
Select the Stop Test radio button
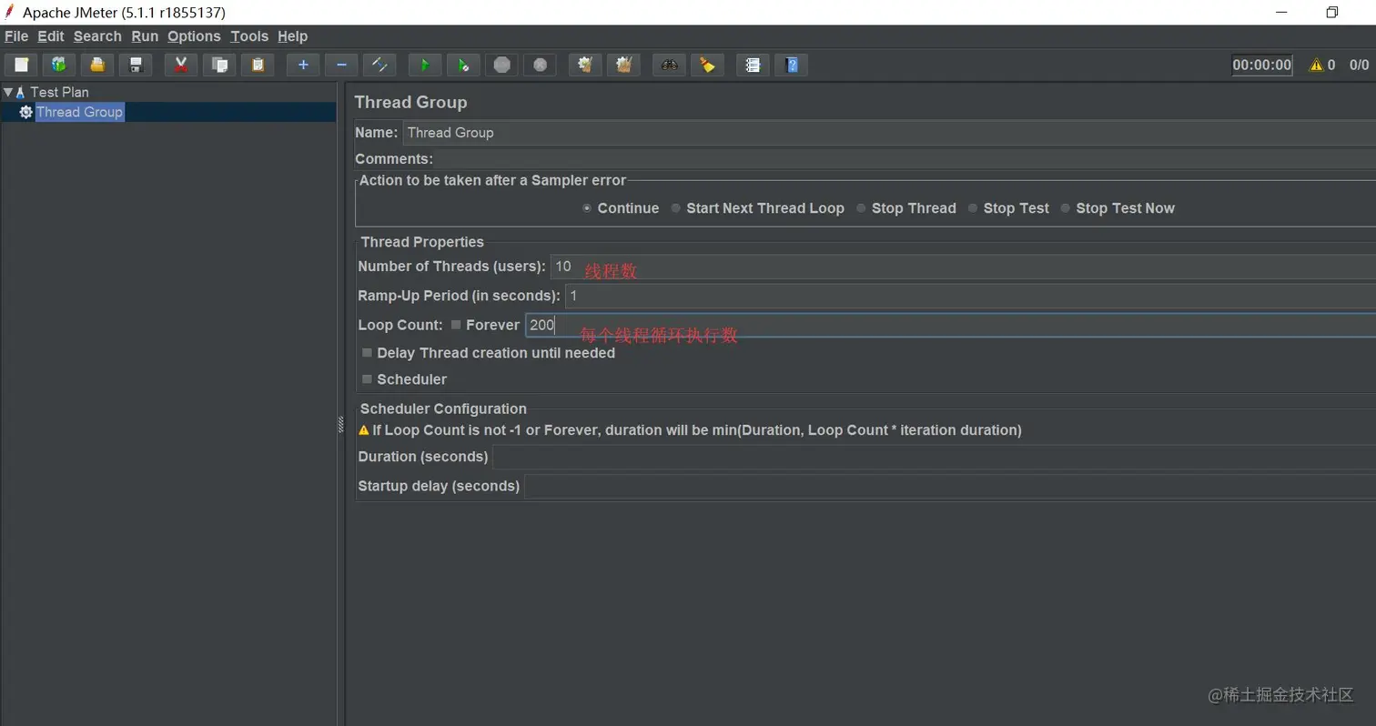[973, 208]
